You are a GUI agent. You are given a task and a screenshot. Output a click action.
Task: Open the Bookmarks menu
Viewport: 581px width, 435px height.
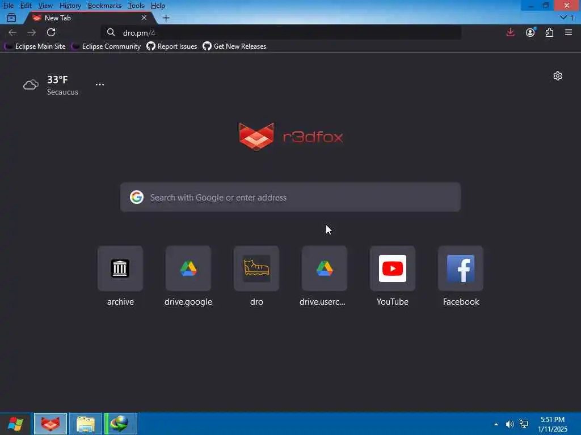tap(104, 6)
